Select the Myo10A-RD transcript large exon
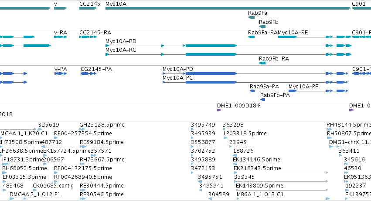The width and height of the screenshot is (371, 201). [x=211, y=46]
